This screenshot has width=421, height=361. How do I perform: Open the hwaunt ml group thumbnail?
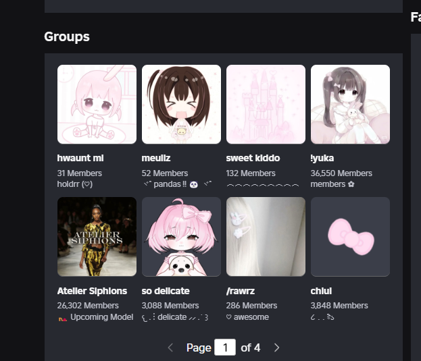(97, 105)
